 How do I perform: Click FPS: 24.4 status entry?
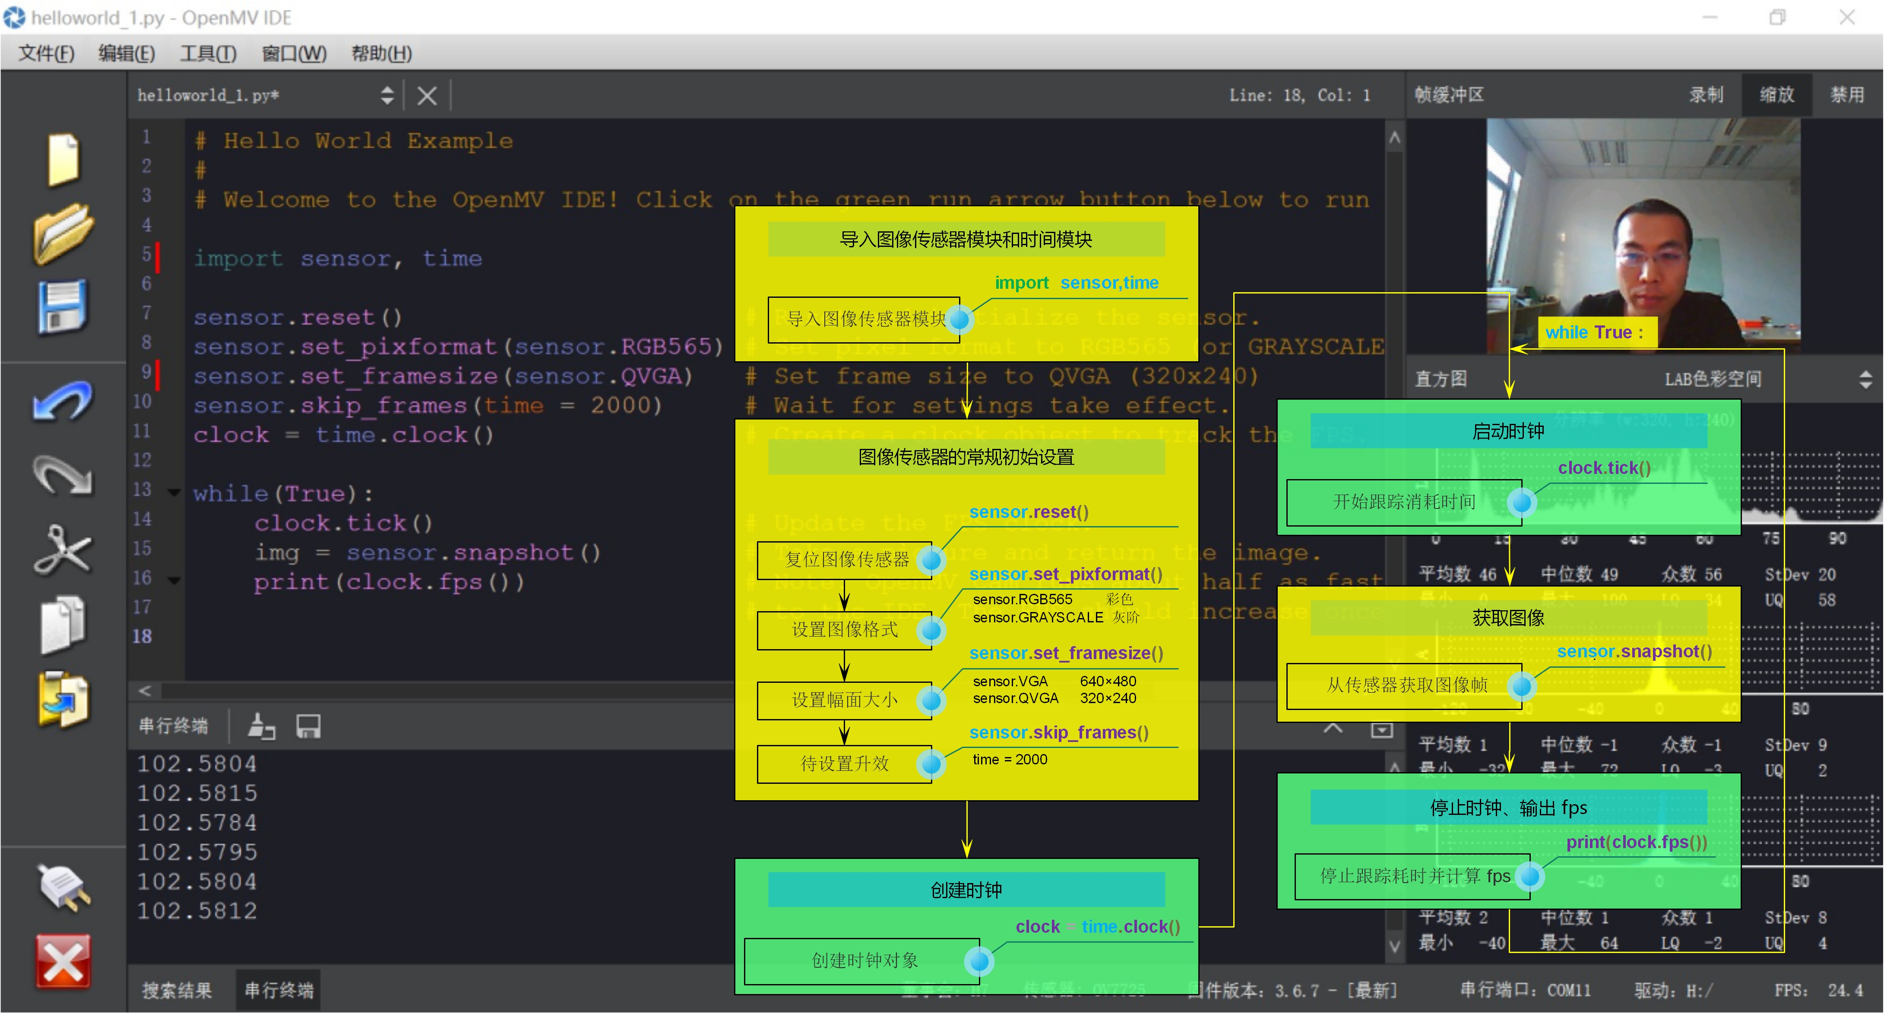[x=1818, y=991]
